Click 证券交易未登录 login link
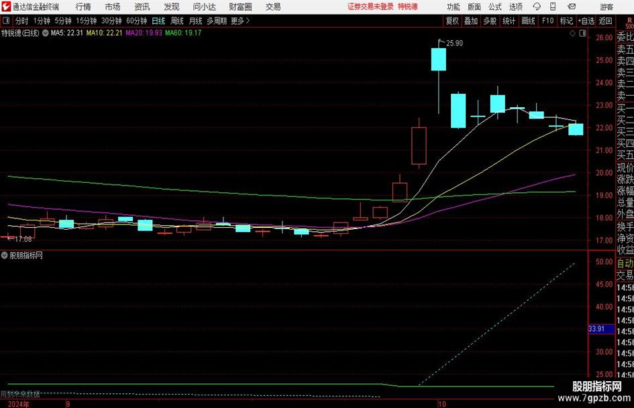 click(370, 7)
